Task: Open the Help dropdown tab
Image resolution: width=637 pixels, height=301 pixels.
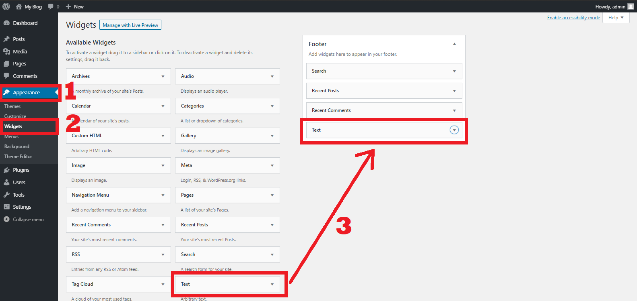Action: (616, 18)
